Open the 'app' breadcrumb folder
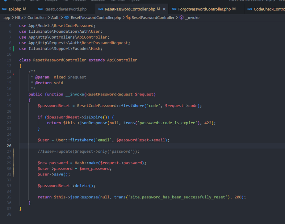285x224 pixels. pyautogui.click(x=7, y=17)
